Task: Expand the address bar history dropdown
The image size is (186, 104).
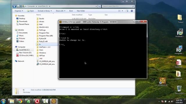Action: coord(96,6)
